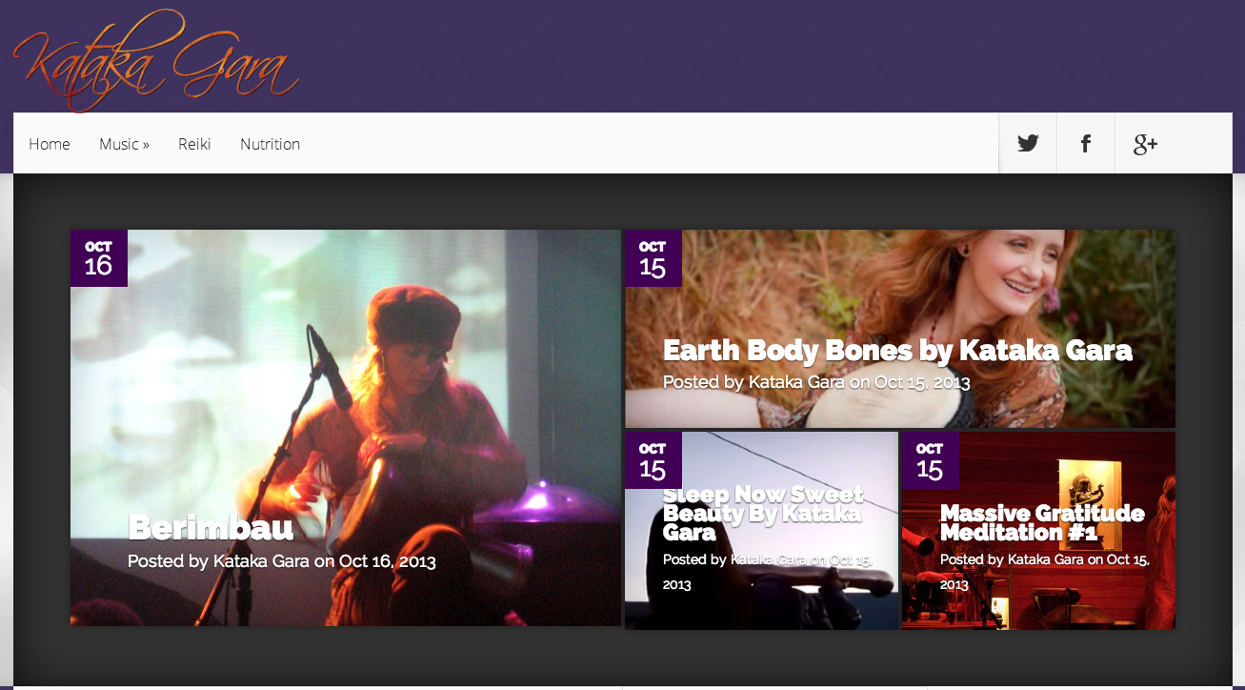Screen dimensions: 1245x690
Task: Open the Nutrition menu item
Action: (x=270, y=144)
